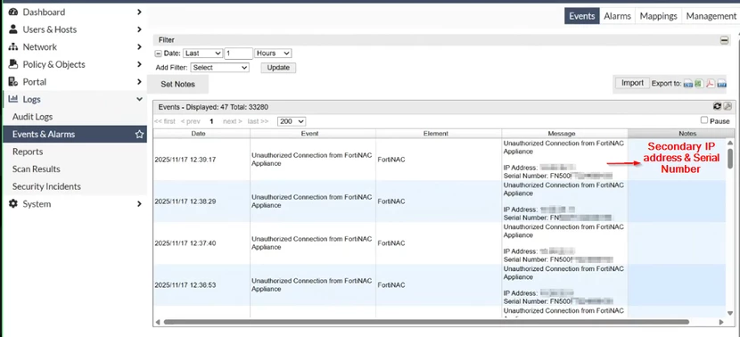Expand the Network menu chevron
This screenshot has width=740, height=337.
tap(139, 46)
